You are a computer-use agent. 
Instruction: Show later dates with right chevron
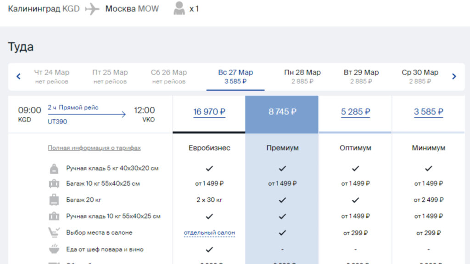point(454,77)
